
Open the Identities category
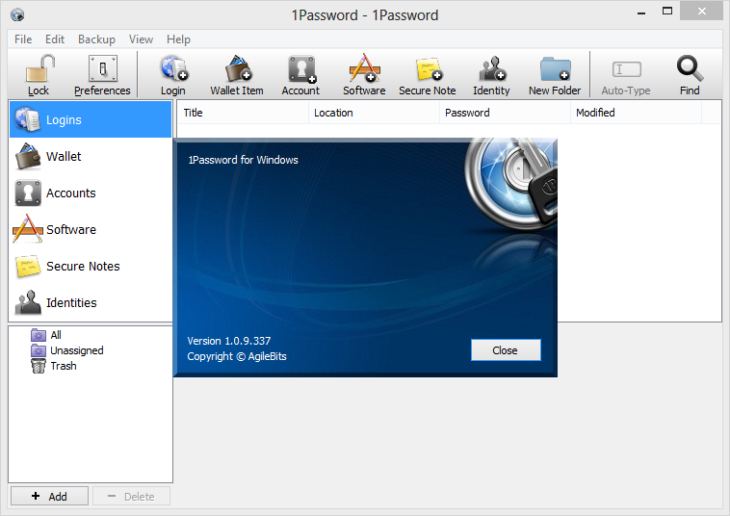[91, 302]
